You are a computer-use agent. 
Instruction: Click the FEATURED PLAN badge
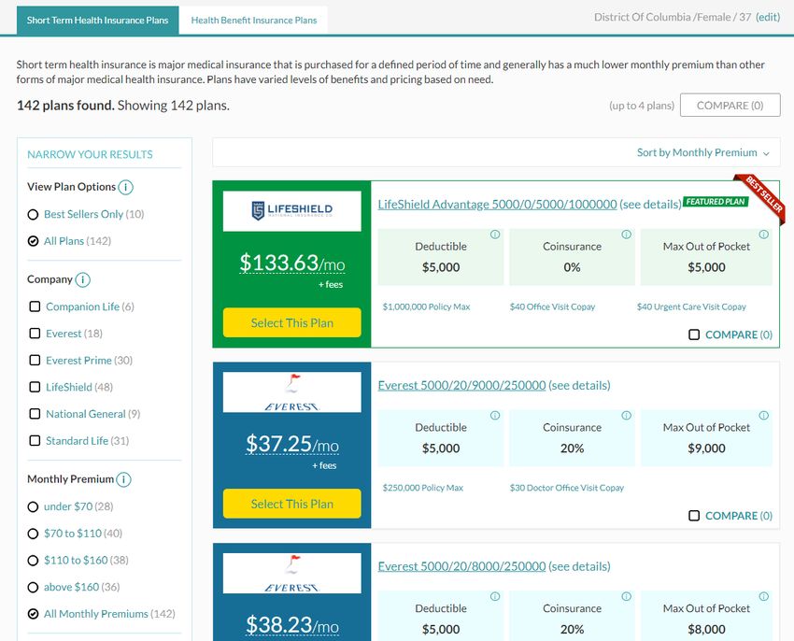tap(716, 202)
